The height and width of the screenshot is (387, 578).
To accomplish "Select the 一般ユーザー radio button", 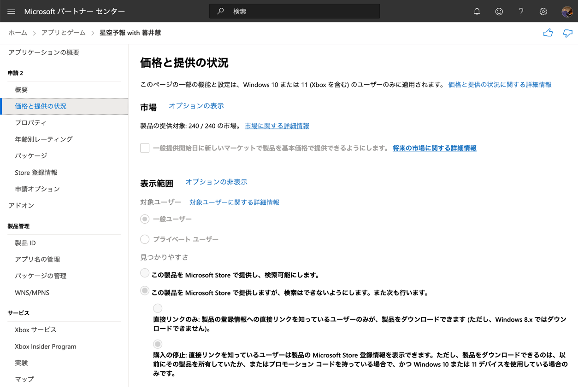I will 144,219.
